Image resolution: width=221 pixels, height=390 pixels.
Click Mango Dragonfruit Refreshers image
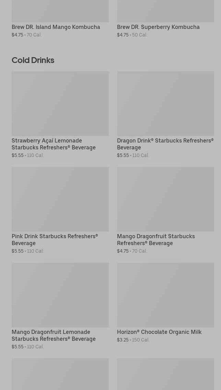click(x=165, y=199)
